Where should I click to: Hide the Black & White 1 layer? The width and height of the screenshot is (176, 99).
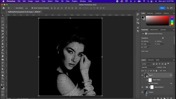coord(142,87)
